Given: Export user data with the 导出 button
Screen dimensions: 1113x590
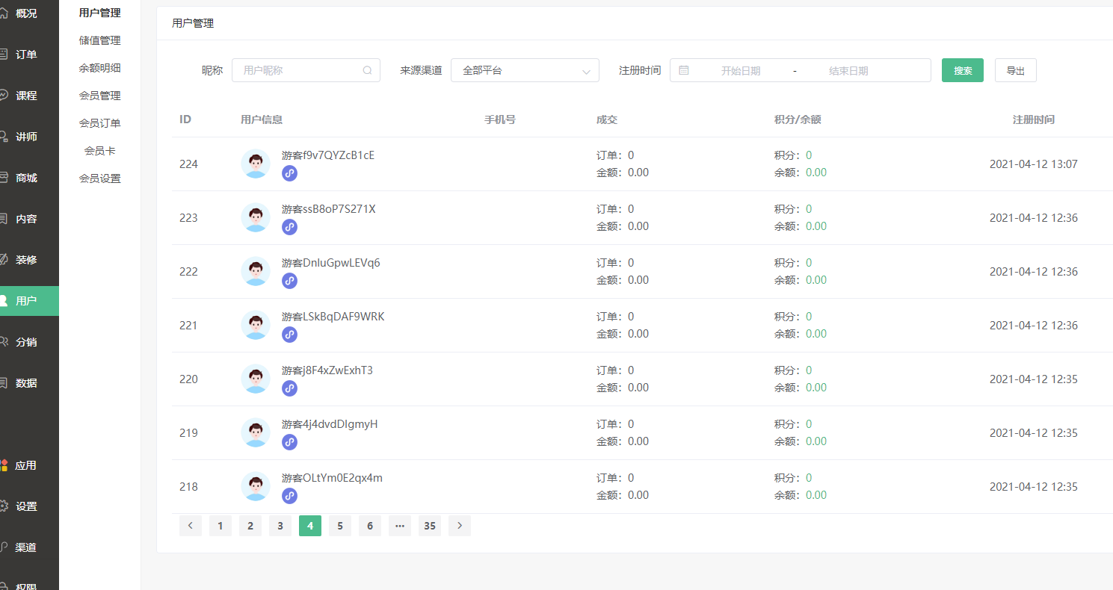Looking at the screenshot, I should [1015, 69].
